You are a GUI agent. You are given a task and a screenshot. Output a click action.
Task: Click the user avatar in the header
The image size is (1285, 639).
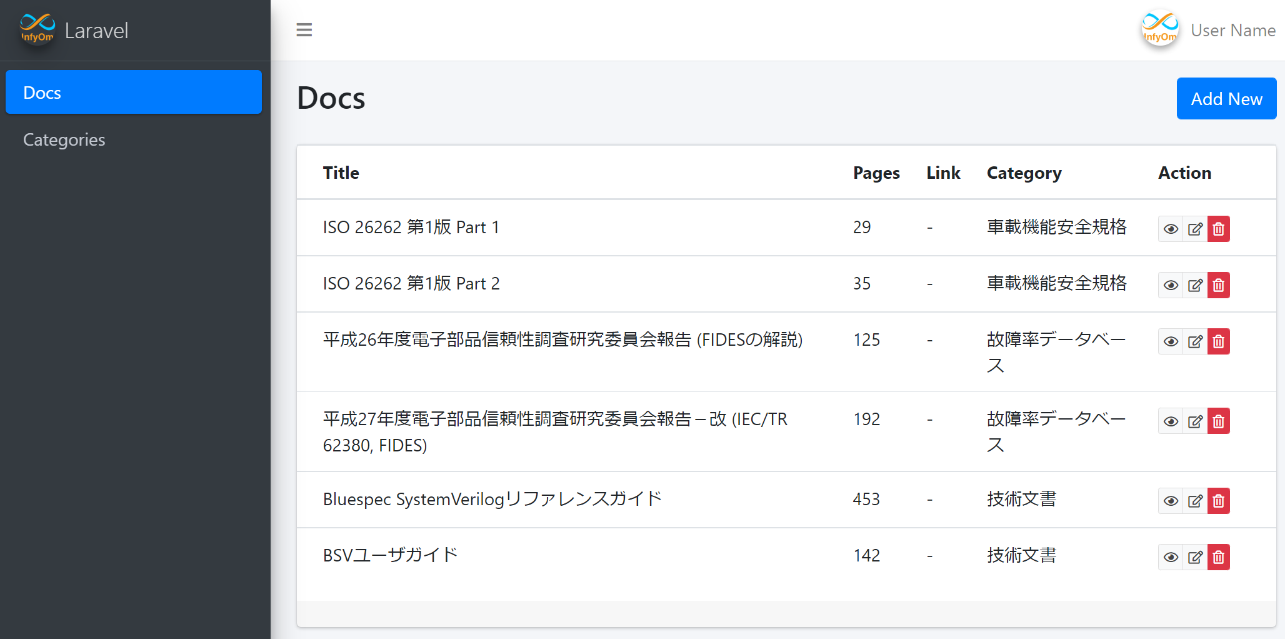1160,29
